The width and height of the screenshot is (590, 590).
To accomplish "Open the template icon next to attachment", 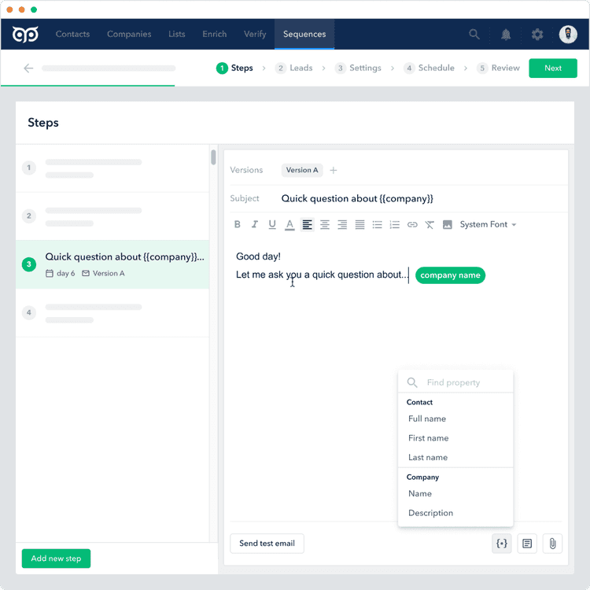I will tap(527, 544).
